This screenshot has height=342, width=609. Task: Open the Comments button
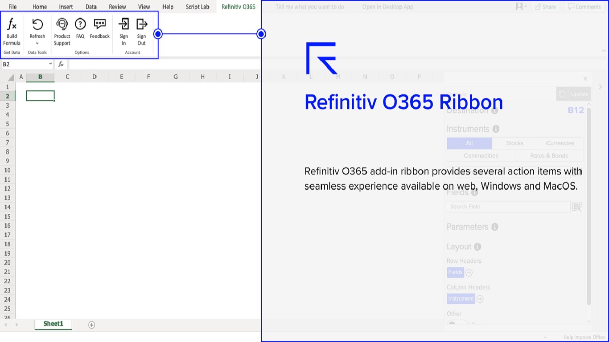[584, 7]
